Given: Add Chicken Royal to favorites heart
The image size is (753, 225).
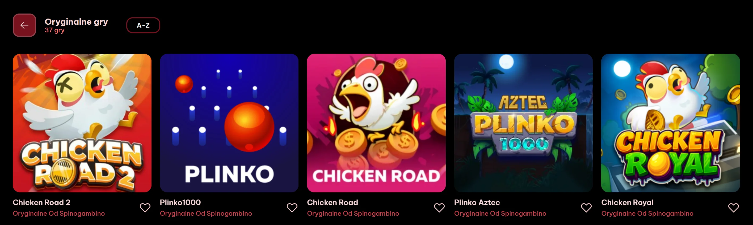Looking at the screenshot, I should (733, 208).
